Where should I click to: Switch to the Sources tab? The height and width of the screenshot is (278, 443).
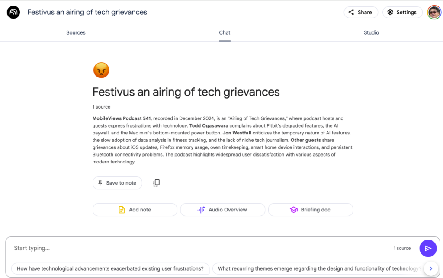pos(76,32)
